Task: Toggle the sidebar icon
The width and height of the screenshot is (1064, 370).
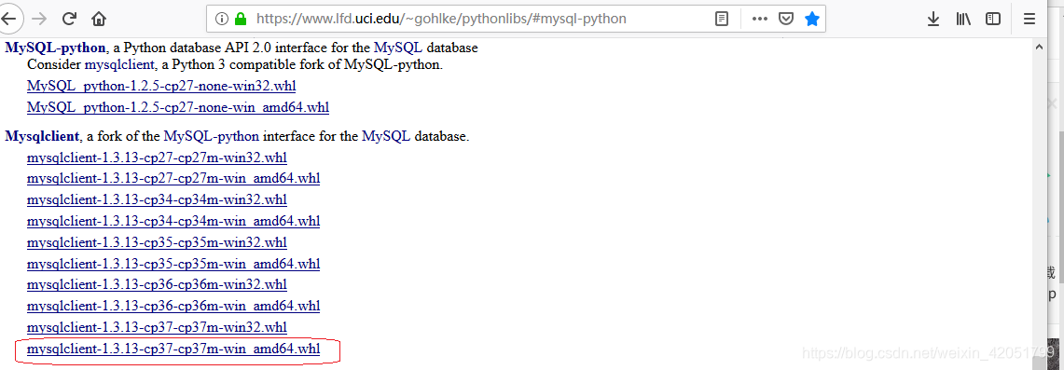Action: click(x=993, y=19)
